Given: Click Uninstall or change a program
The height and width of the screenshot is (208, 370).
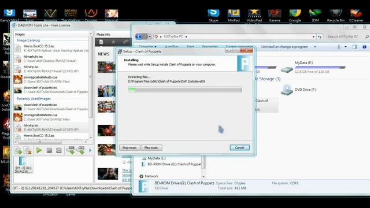Looking at the screenshot, I should (284, 47).
